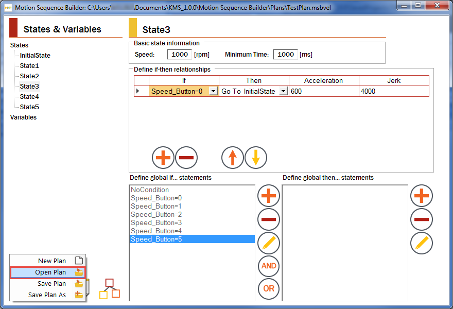Move if-then row up with orange arrow
The width and height of the screenshot is (453, 309).
[233, 158]
